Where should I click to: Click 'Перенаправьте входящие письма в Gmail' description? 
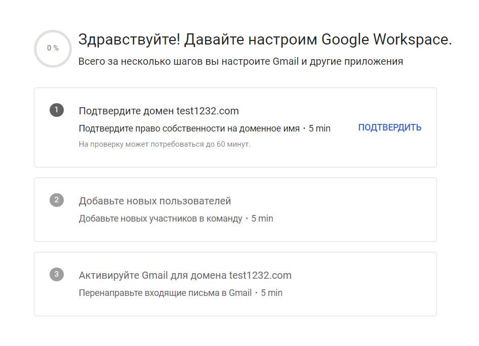click(x=165, y=293)
